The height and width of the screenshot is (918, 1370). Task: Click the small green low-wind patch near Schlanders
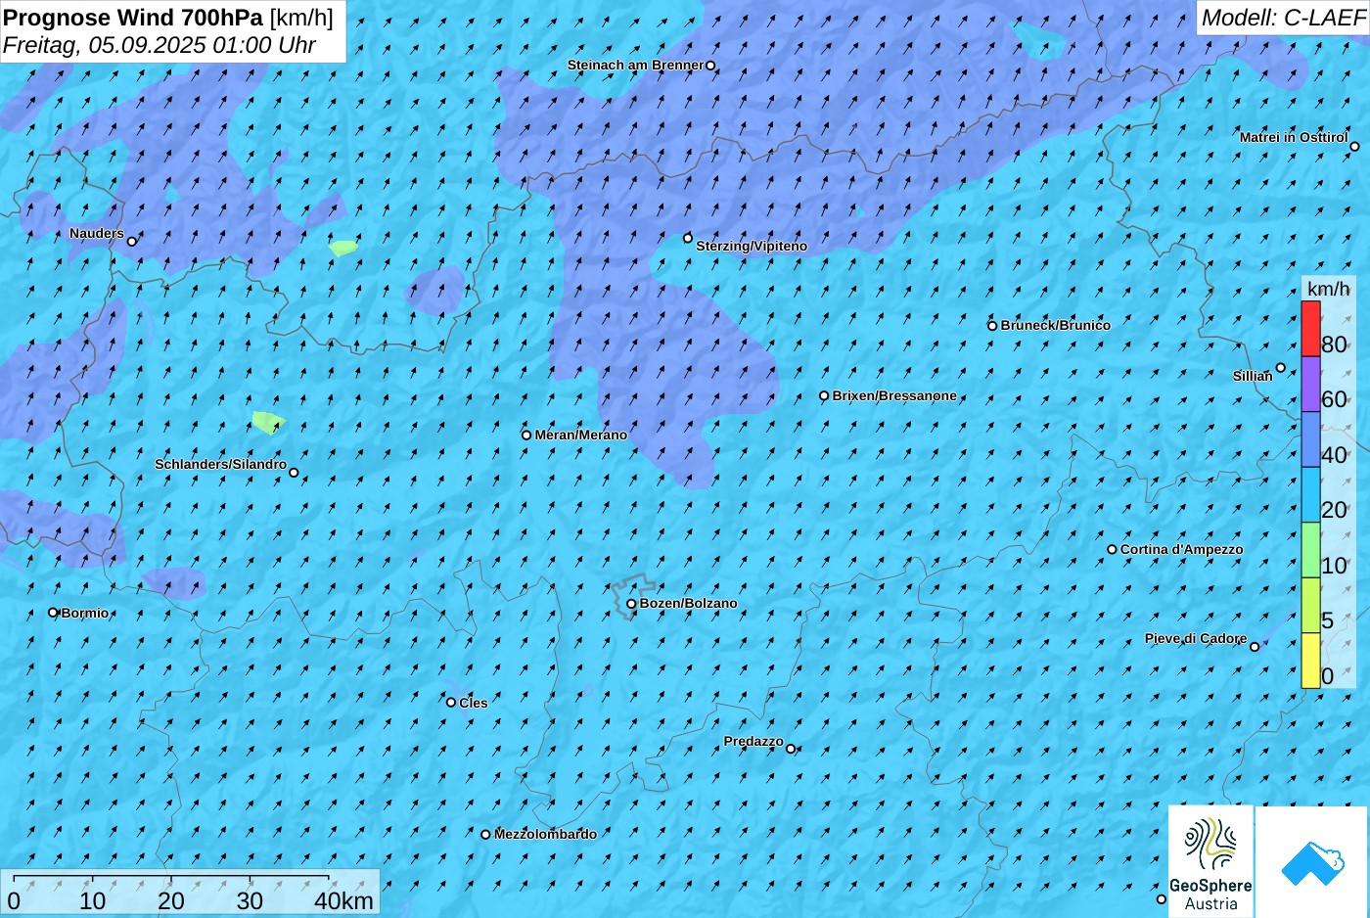267,423
